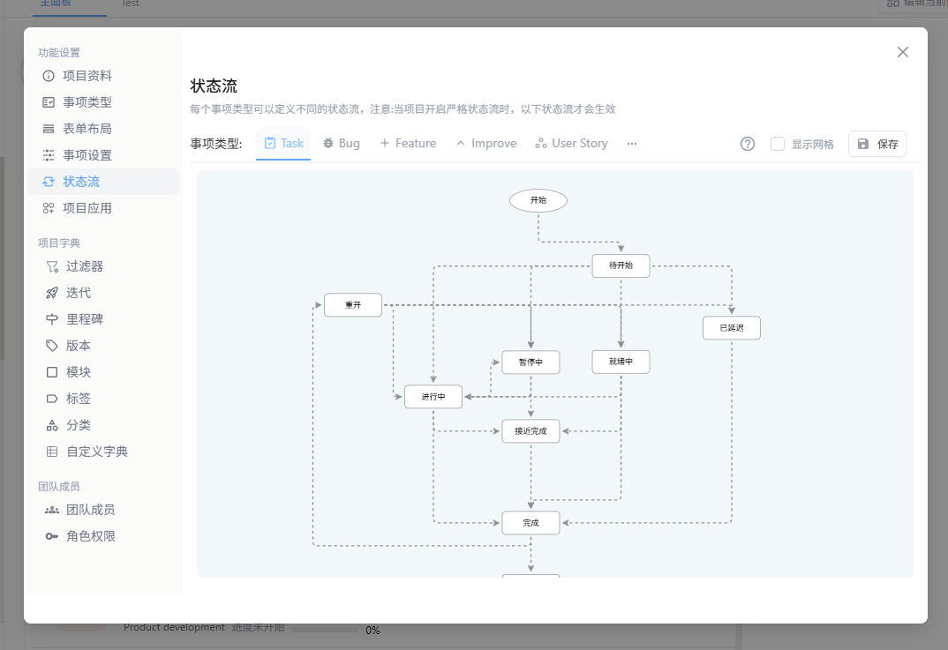The width and height of the screenshot is (948, 650).
Task: Select the 暂停中 state node
Action: tap(530, 362)
